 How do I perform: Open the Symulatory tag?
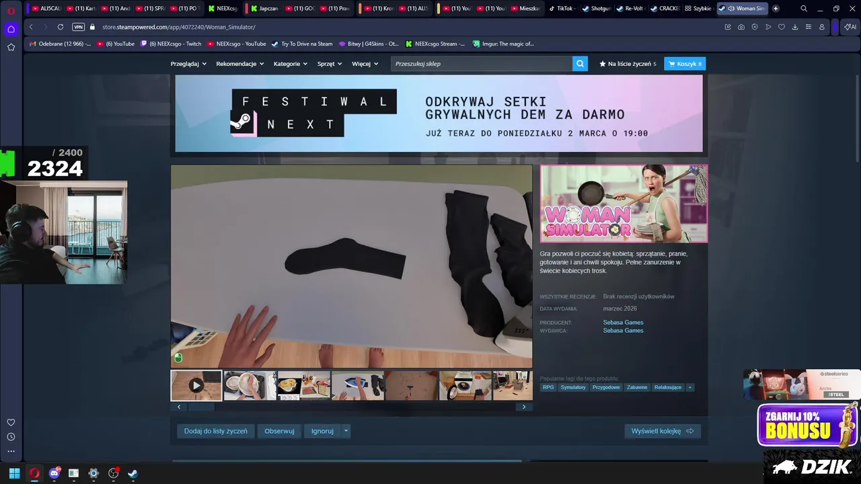(x=573, y=387)
